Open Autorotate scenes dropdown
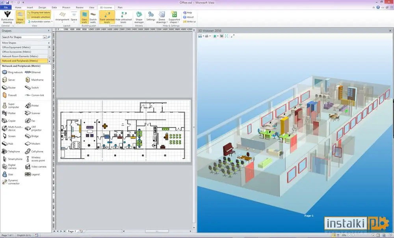Viewport: 394px width, 238px height. (x=40, y=22)
